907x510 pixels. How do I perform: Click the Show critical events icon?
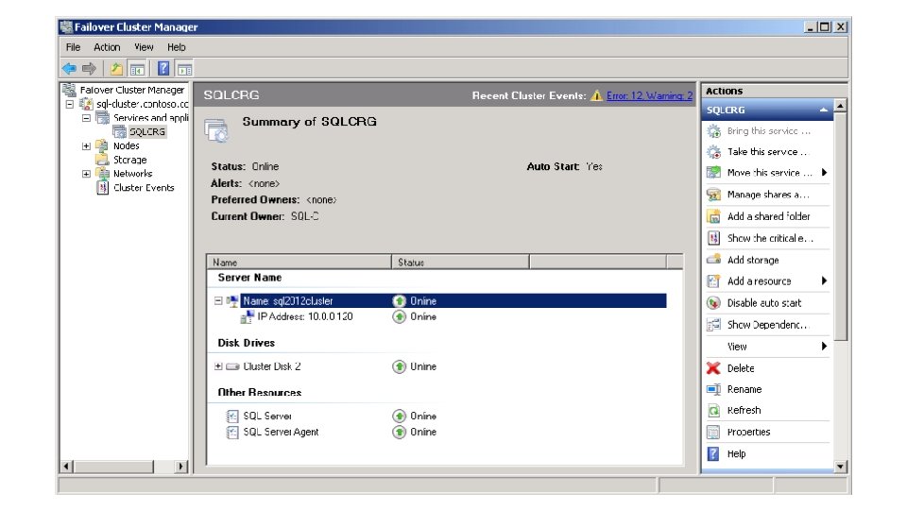714,238
